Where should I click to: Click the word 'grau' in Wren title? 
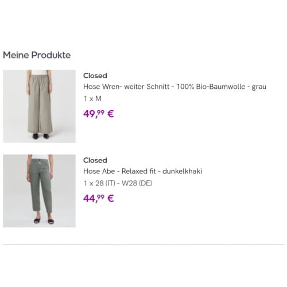pyautogui.click(x=259, y=87)
